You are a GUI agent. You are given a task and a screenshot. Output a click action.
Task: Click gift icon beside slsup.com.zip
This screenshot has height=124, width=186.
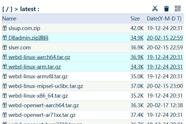point(5,28)
